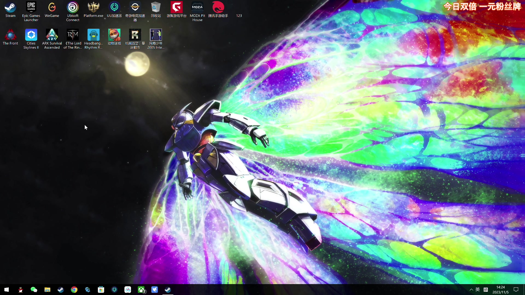The image size is (525, 295).
Task: Select the 机械战警 game shortcut
Action: pyautogui.click(x=135, y=39)
